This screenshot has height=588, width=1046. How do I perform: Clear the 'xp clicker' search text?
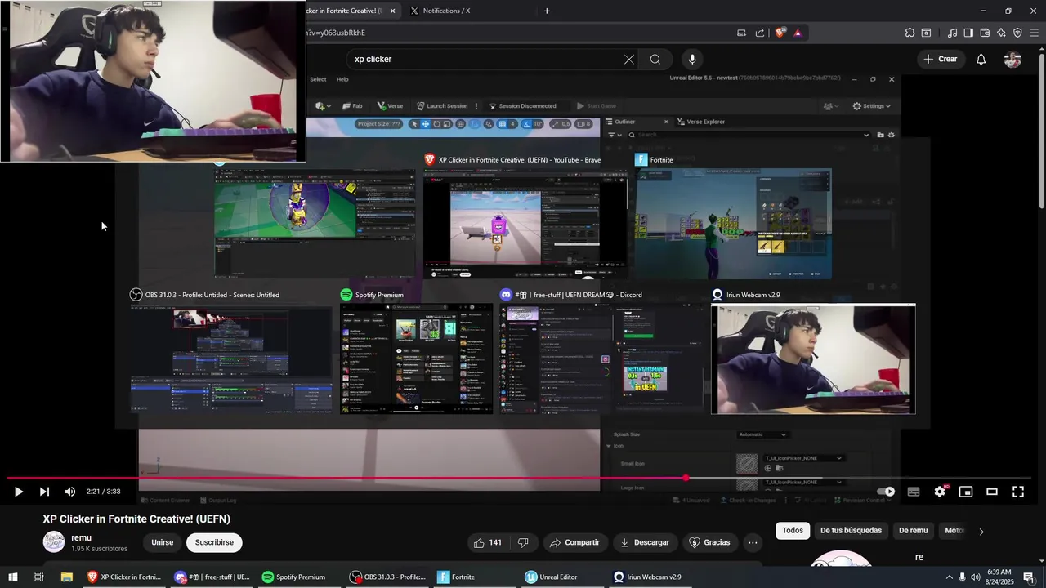(628, 59)
